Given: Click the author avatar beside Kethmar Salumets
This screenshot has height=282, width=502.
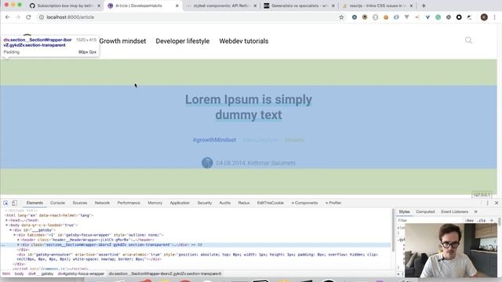Looking at the screenshot, I should (x=207, y=163).
